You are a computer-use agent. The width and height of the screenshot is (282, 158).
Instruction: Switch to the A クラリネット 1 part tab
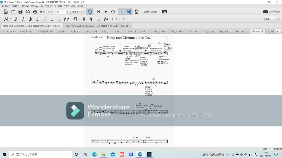click(x=9, y=32)
